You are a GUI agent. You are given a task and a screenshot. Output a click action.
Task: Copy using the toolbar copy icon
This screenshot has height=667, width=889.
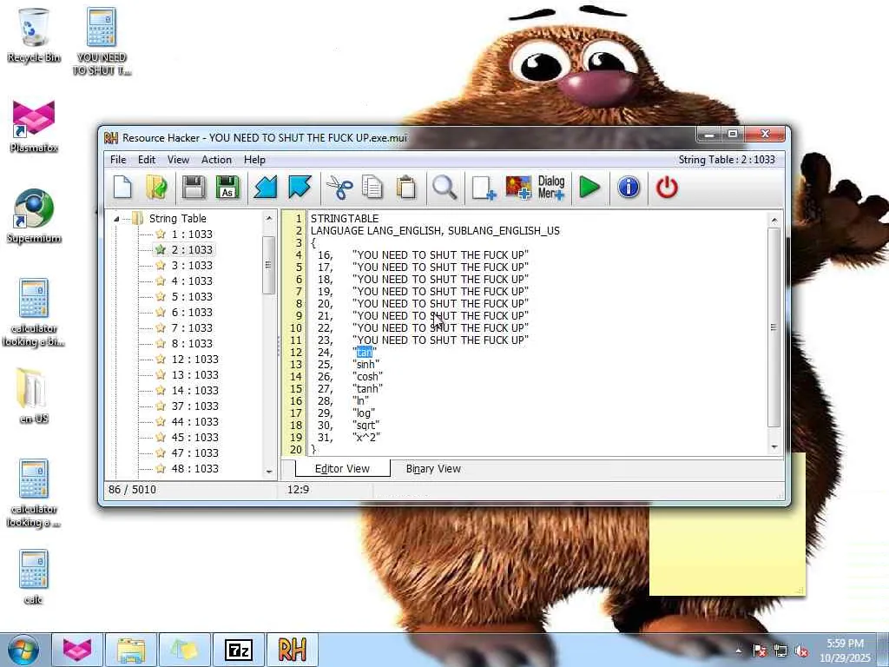(x=372, y=188)
